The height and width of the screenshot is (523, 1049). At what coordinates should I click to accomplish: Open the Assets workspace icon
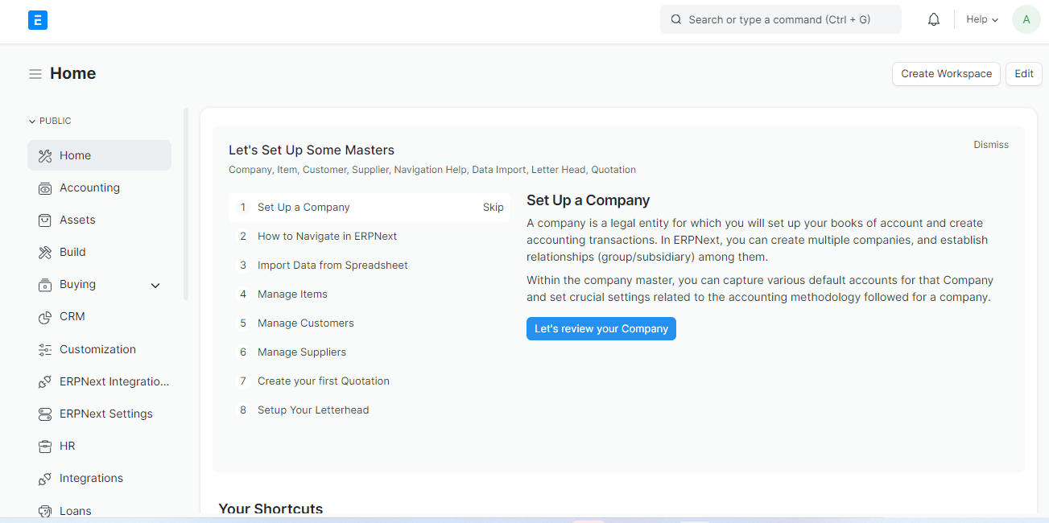45,220
